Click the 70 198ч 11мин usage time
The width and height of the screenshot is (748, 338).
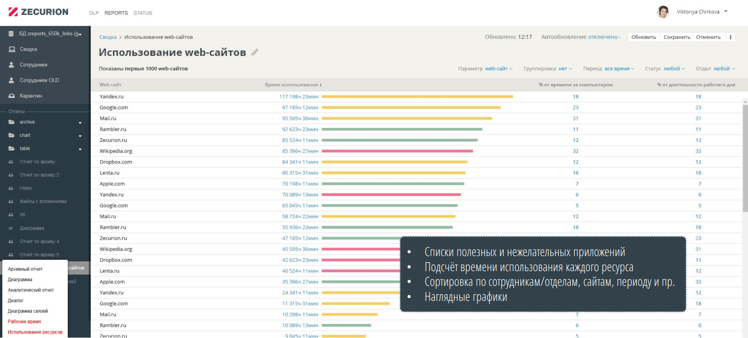click(300, 184)
